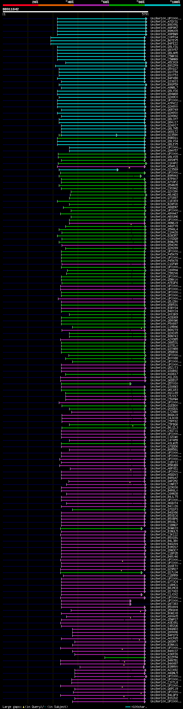Click the purple ~60% identity legend segment
This screenshot has width=183, height=709.
[x=91, y=5]
